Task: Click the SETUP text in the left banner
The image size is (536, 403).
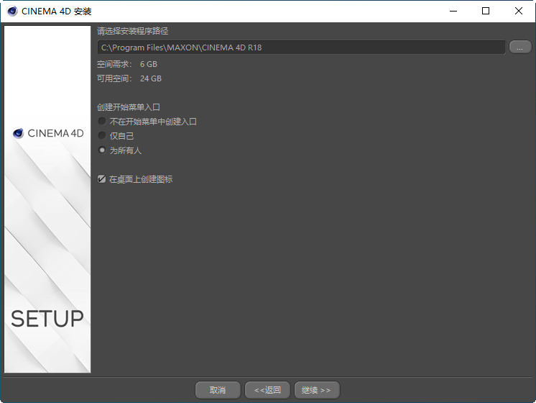Action: coord(47,319)
